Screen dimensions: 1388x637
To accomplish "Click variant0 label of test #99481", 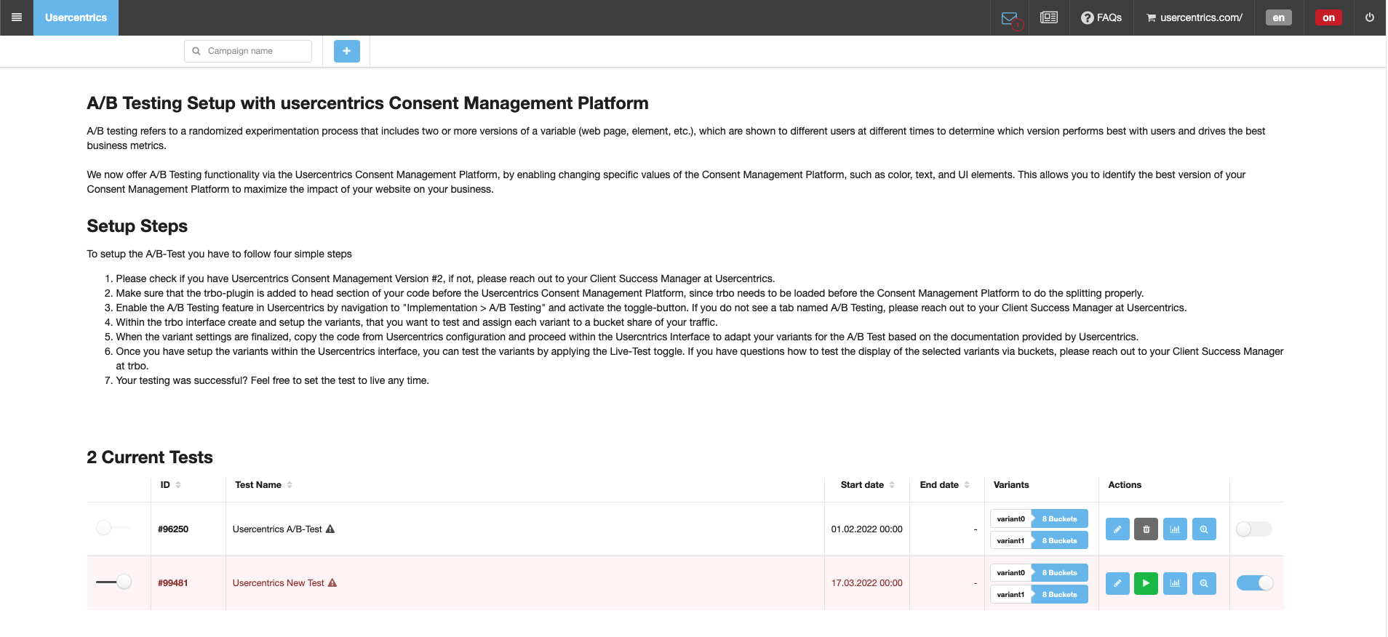I will tap(1011, 572).
